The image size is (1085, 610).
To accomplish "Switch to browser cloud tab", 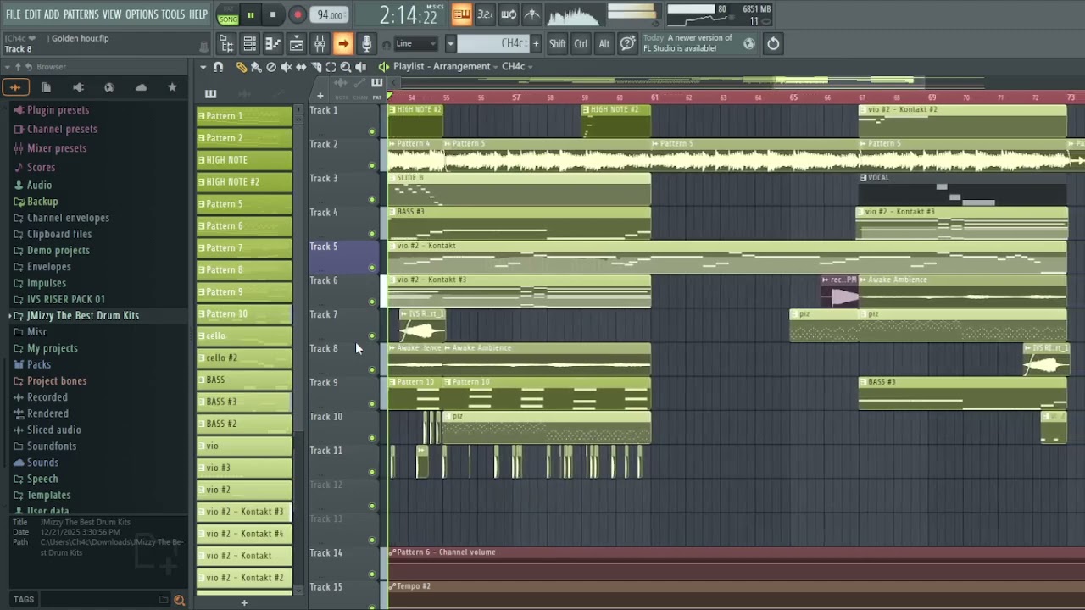I will [x=141, y=87].
